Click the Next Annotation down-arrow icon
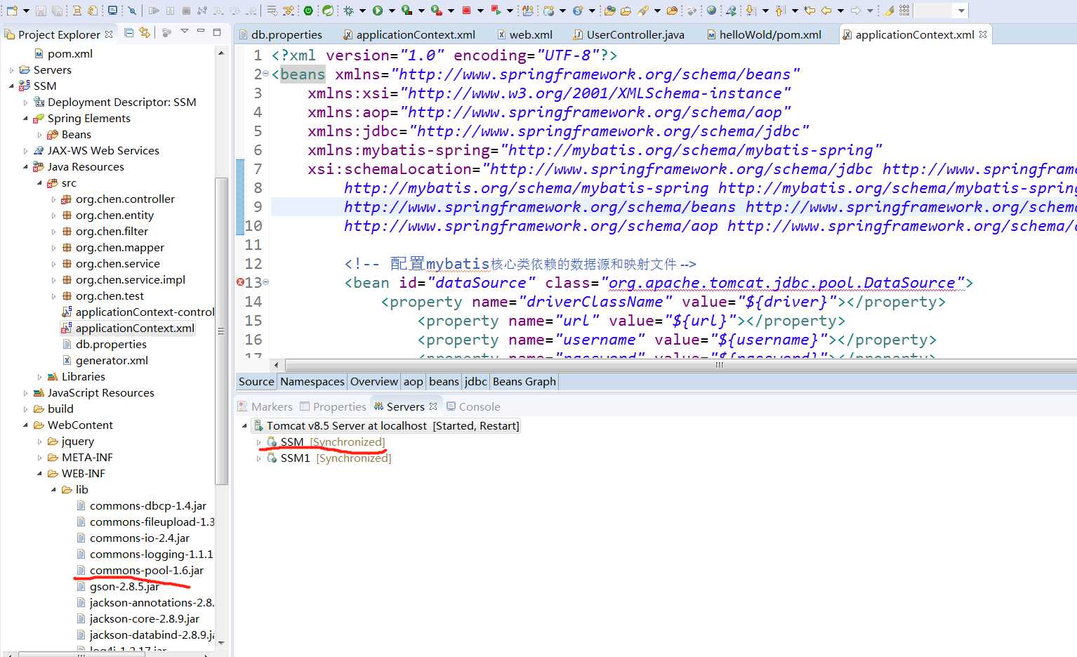 click(750, 11)
